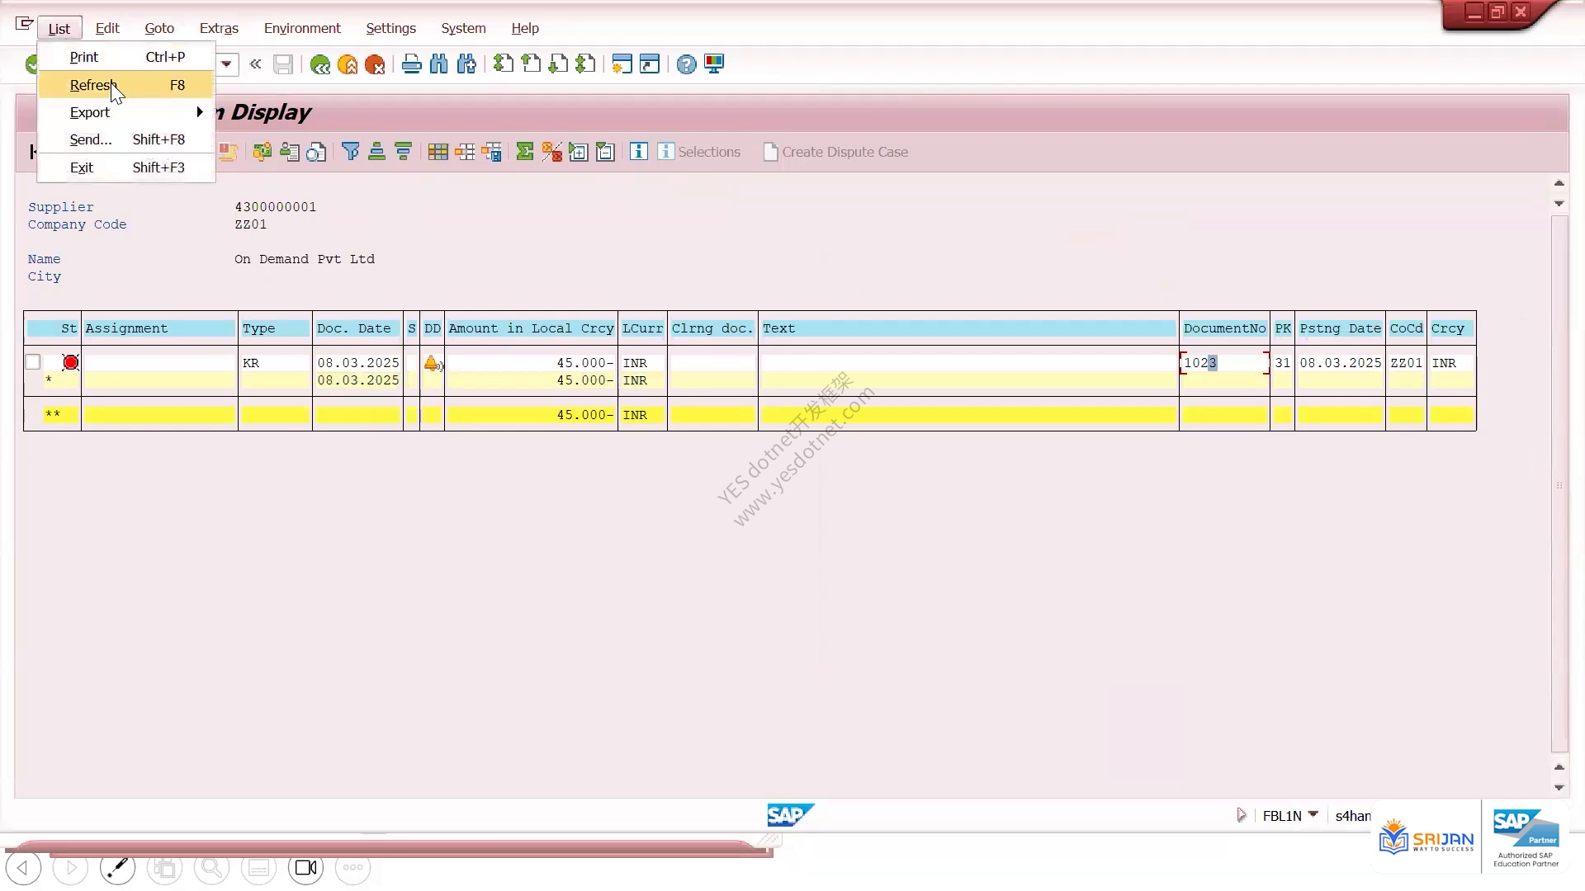Click the Select Layout icon
The image size is (1585, 891).
coord(465,152)
